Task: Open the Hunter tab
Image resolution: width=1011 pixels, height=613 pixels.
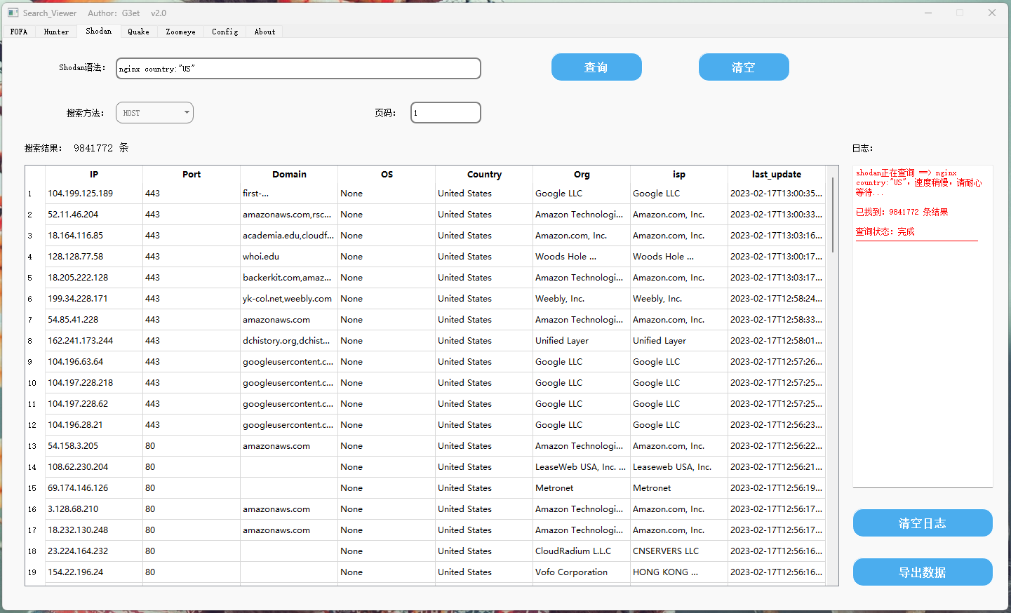Action: coord(56,32)
